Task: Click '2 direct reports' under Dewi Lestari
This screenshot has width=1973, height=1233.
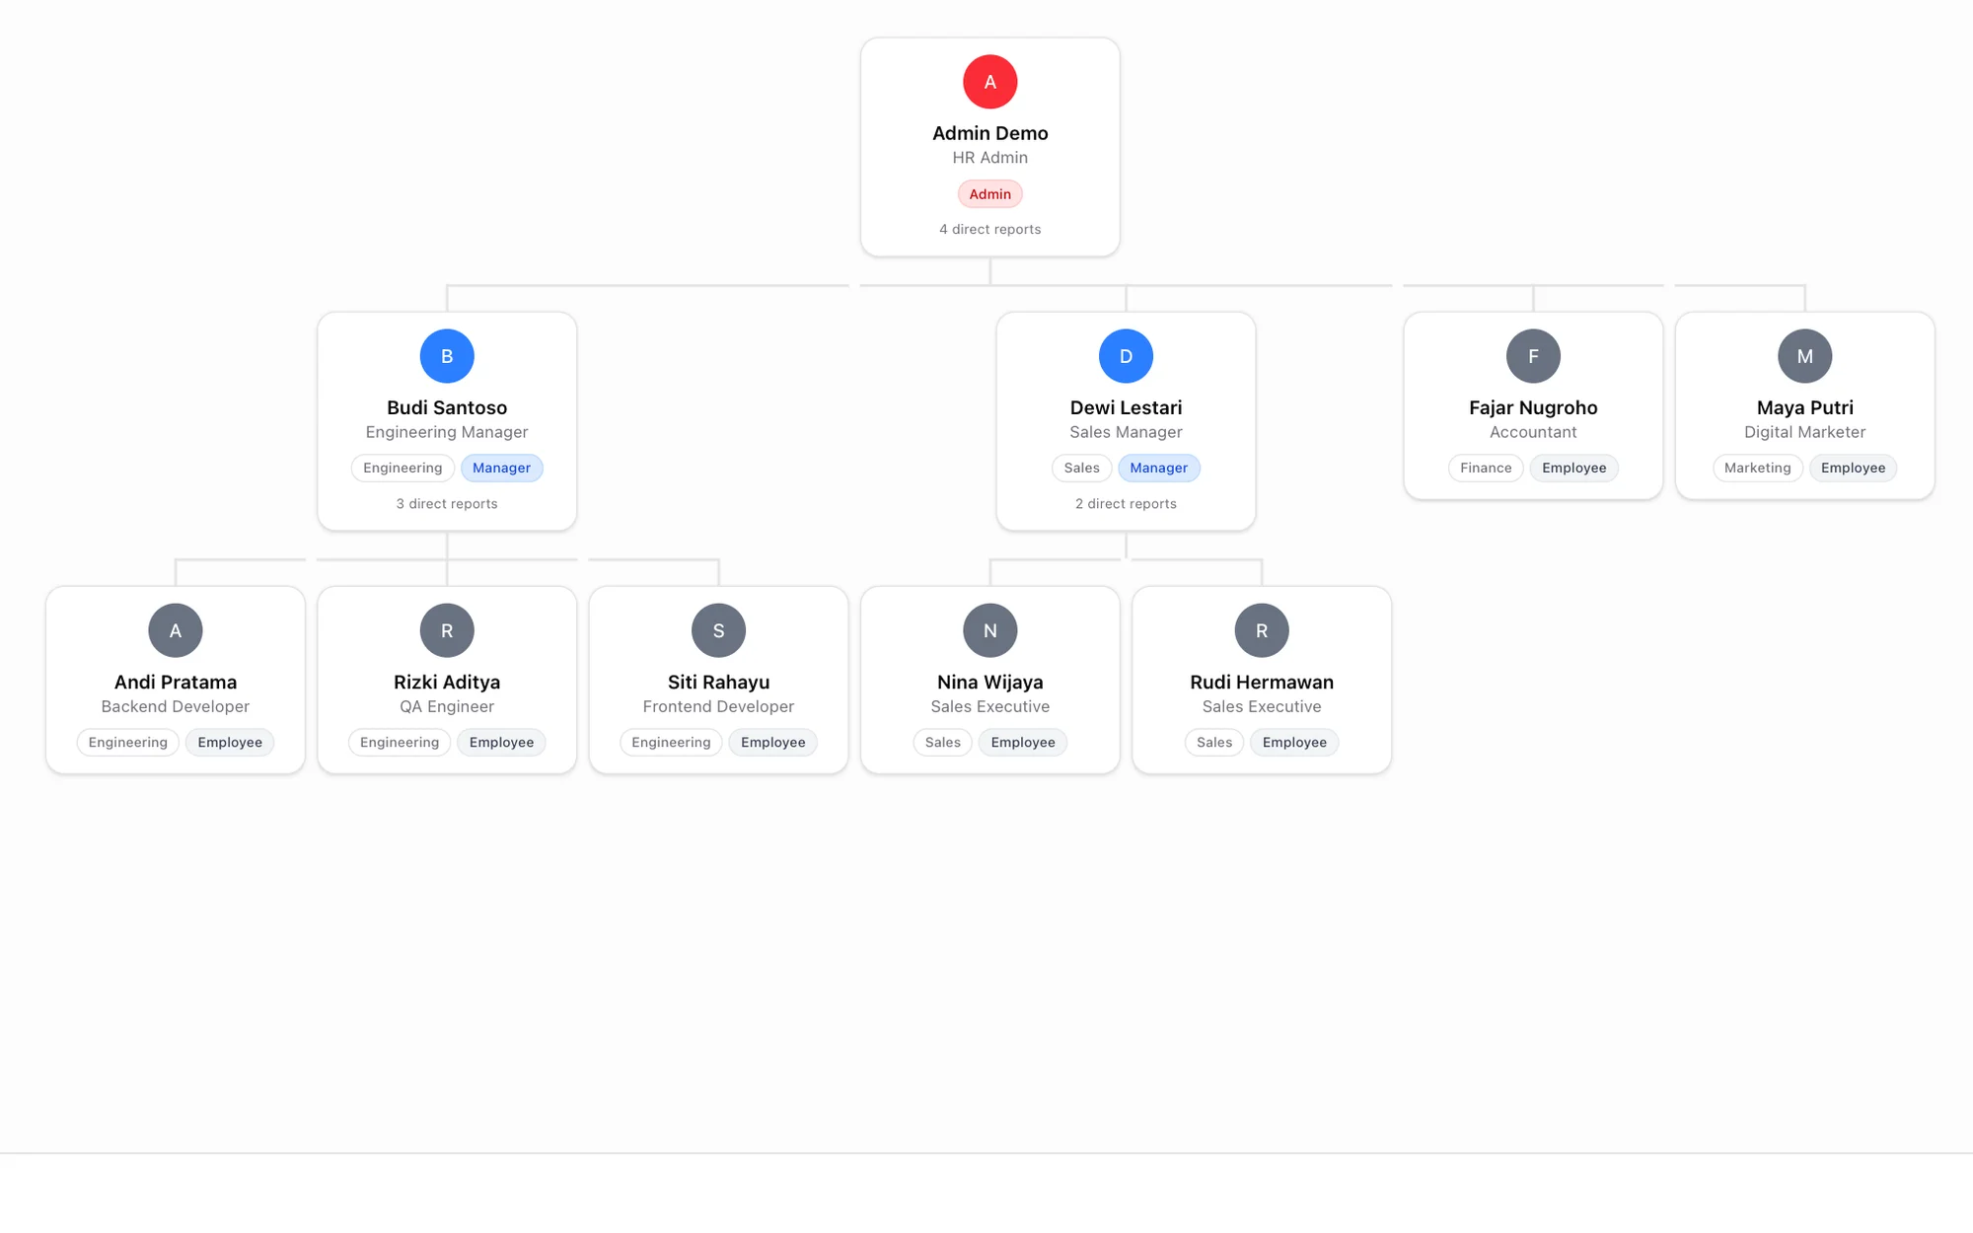Action: pyautogui.click(x=1126, y=503)
